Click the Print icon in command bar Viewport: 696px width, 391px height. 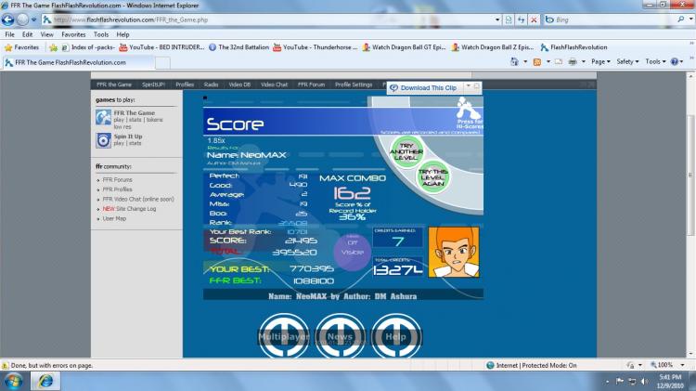pyautogui.click(x=573, y=61)
